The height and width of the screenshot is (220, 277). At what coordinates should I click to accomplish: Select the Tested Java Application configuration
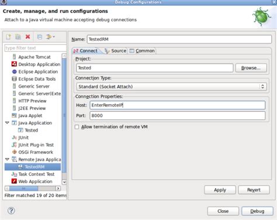point(31,130)
